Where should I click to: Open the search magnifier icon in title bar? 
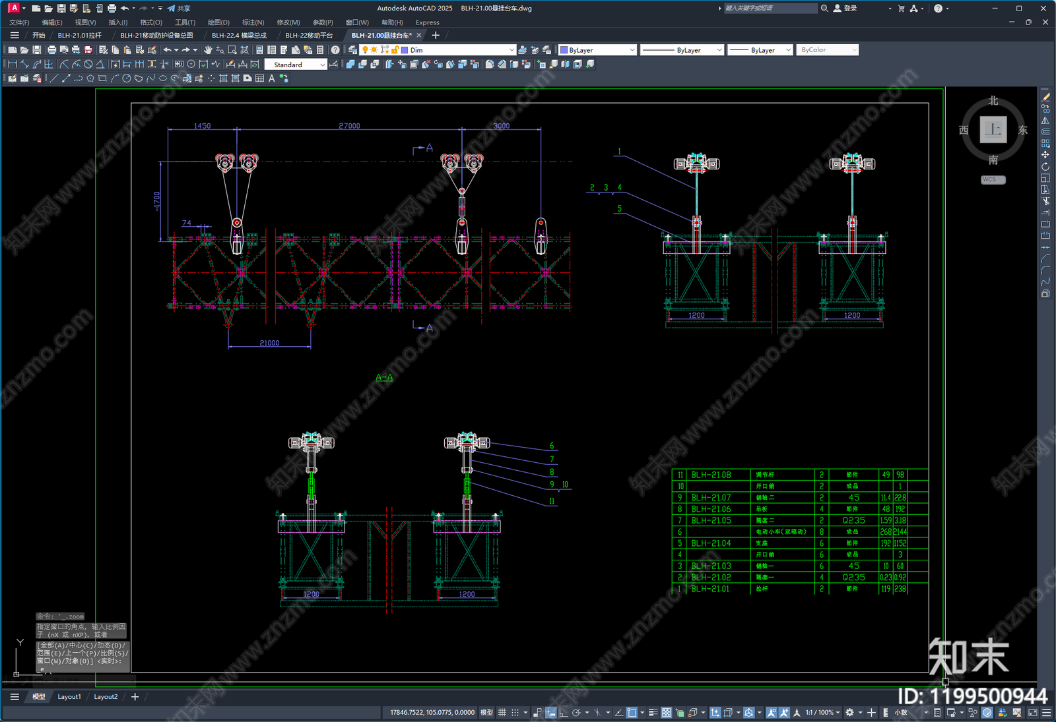[824, 9]
